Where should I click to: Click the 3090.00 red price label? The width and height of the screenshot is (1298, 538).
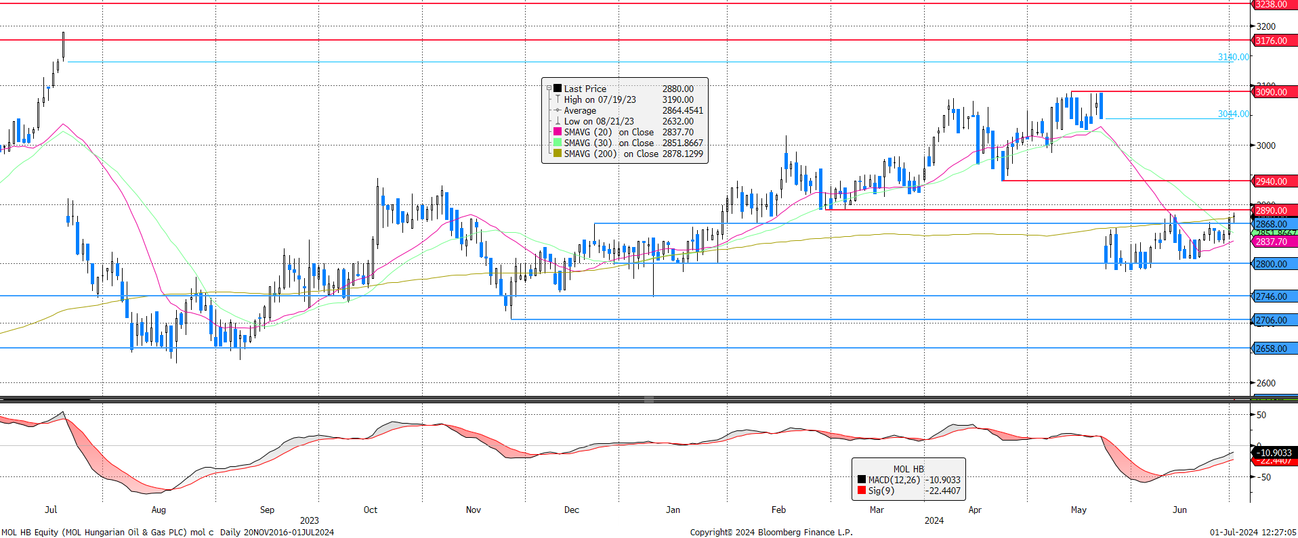pos(1274,92)
